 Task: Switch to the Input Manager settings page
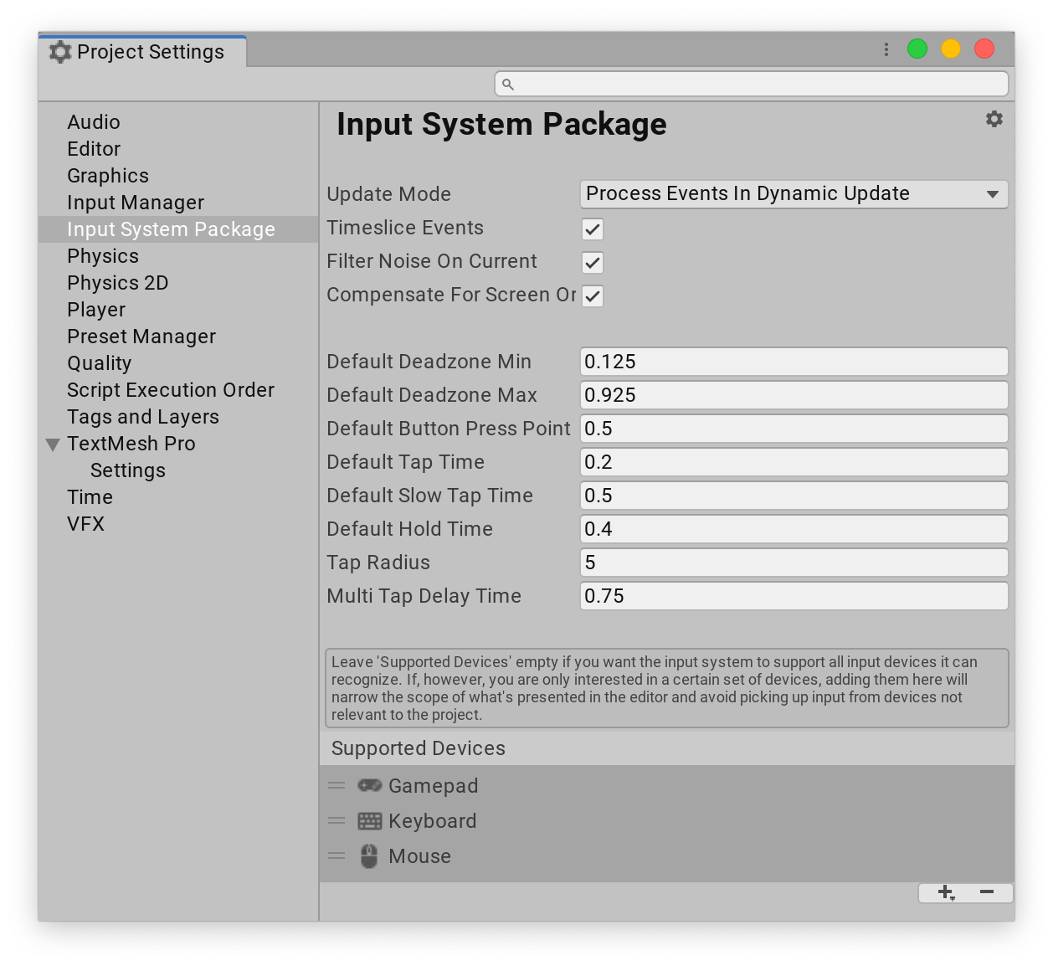135,202
